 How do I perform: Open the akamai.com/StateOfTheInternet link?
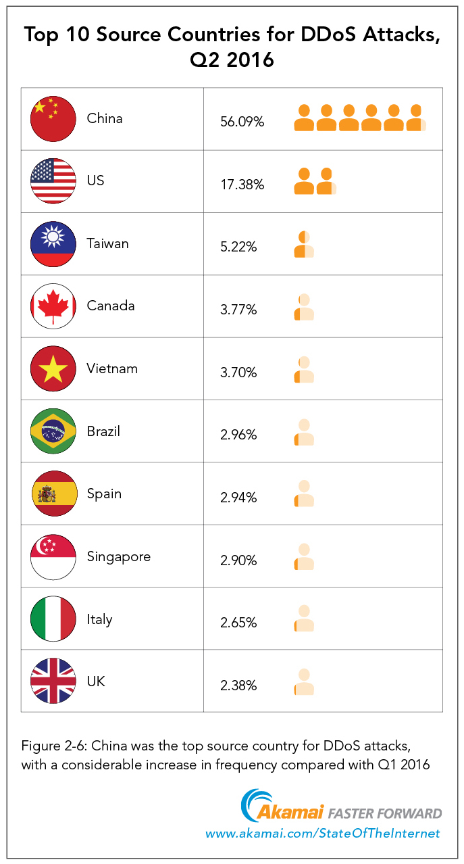(323, 834)
